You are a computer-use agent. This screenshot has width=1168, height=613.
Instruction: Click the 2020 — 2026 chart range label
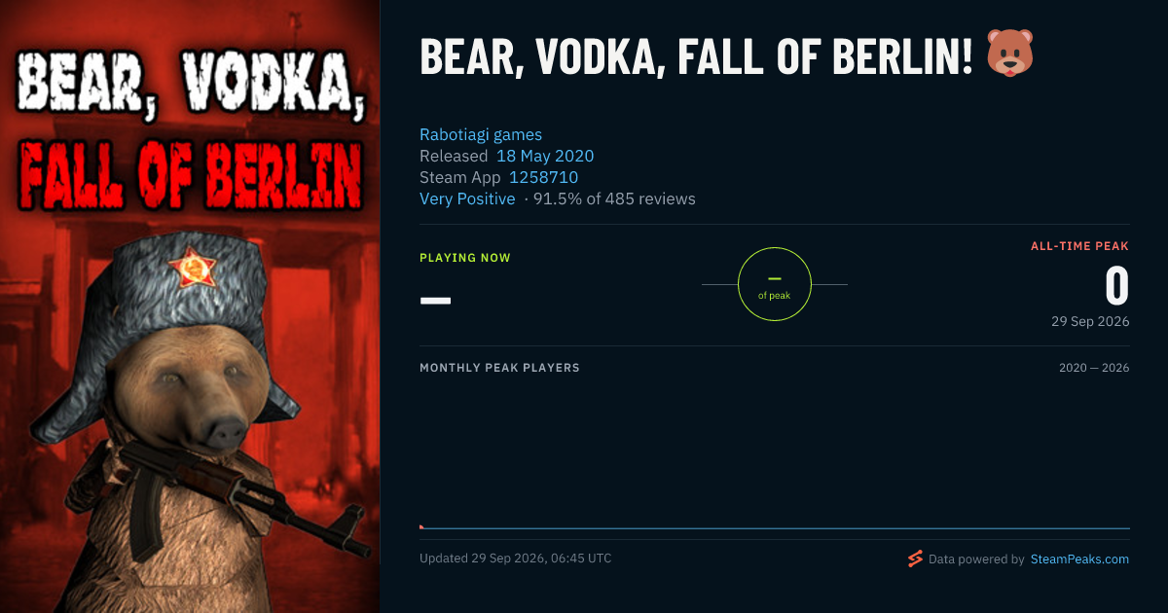pyautogui.click(x=1094, y=368)
